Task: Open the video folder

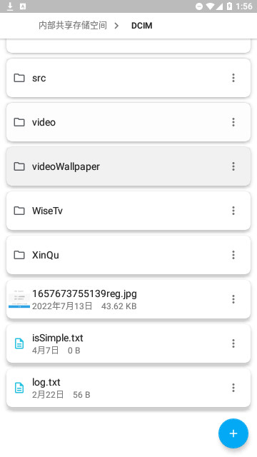Action: point(128,122)
